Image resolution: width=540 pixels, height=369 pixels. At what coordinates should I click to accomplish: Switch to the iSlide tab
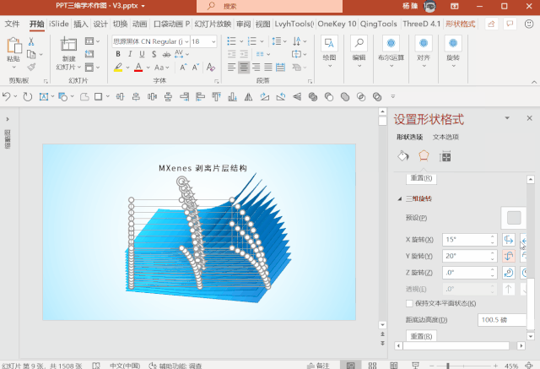[59, 24]
